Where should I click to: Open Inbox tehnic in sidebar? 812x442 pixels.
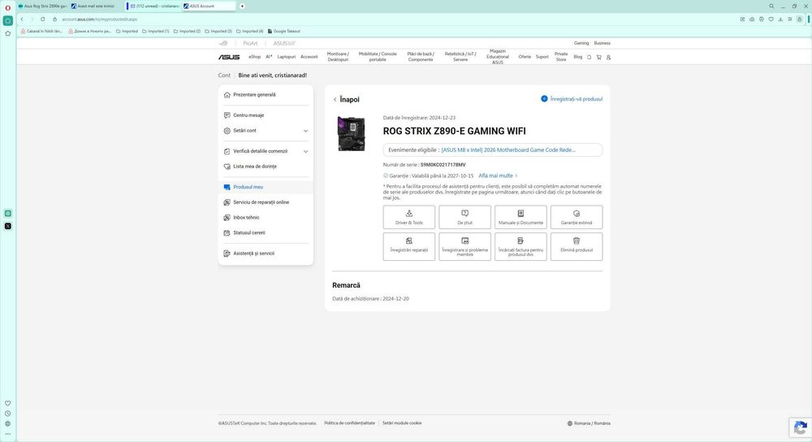pos(246,218)
